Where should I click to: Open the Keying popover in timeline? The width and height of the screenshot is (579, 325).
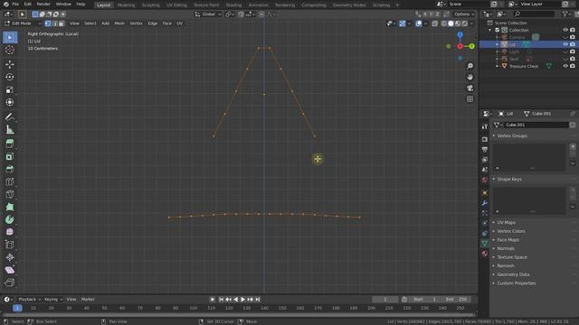(53, 300)
